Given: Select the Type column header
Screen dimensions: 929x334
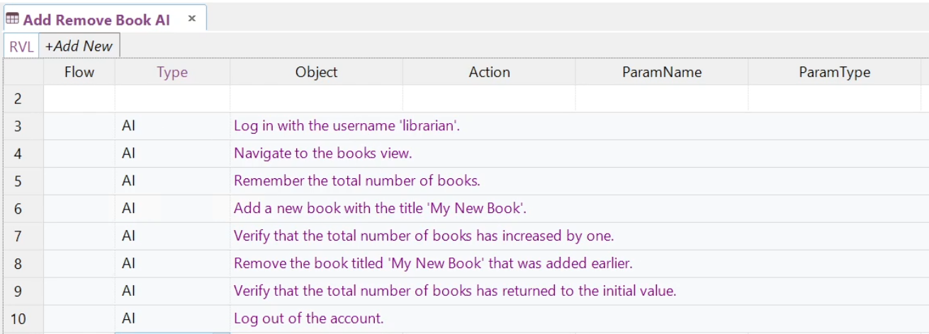Looking at the screenshot, I should point(172,72).
